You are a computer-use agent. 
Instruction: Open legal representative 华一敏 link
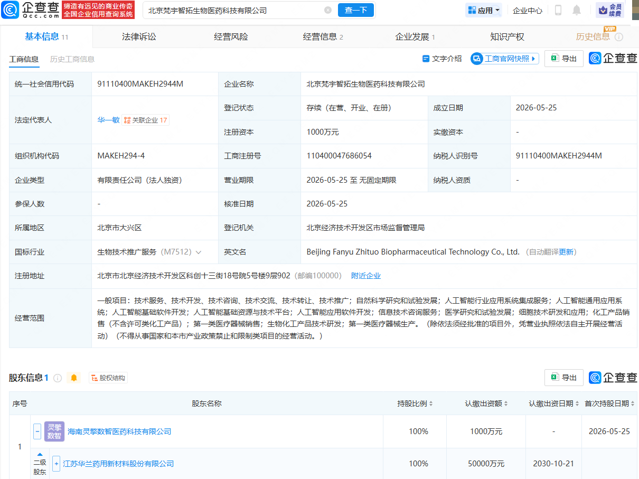(108, 120)
